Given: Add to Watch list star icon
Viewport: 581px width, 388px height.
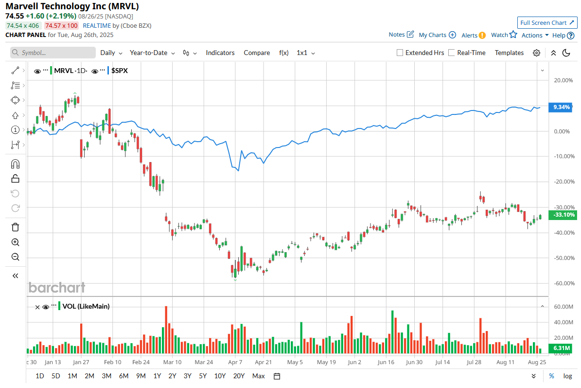Looking at the screenshot, I should (513, 35).
